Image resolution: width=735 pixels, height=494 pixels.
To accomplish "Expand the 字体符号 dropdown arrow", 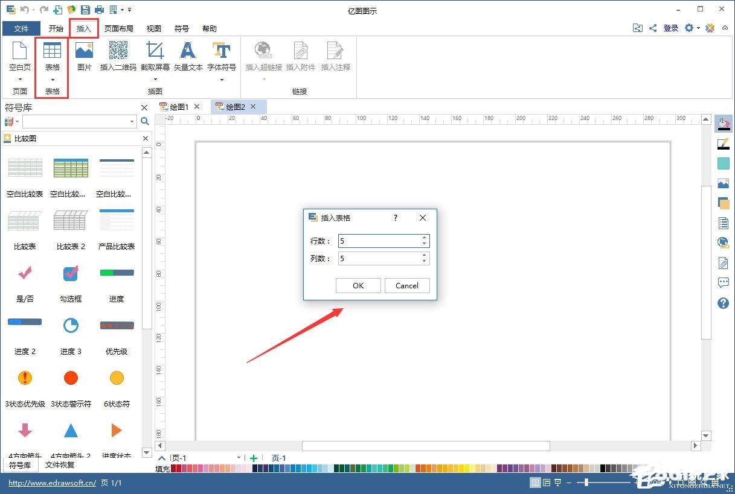I will [x=222, y=80].
